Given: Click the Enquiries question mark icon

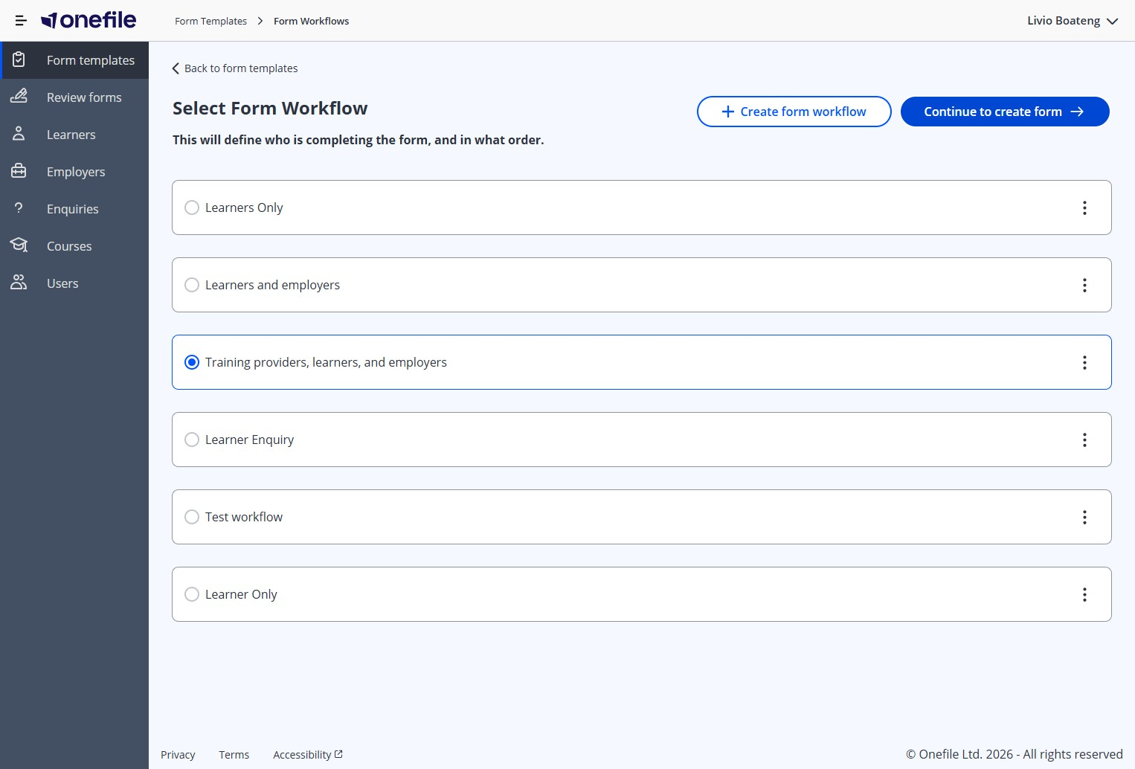Looking at the screenshot, I should pyautogui.click(x=19, y=208).
